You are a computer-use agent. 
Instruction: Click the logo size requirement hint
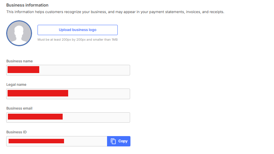pyautogui.click(x=77, y=40)
